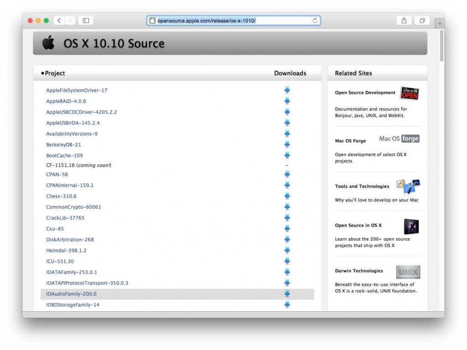Viewport: 467px width, 350px height.
Task: Download CPANInternal-159.1 via its arrow icon
Action: pyautogui.click(x=287, y=185)
